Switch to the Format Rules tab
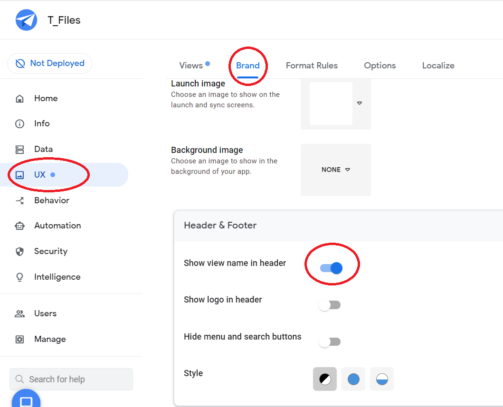The height and width of the screenshot is (407, 503). [312, 66]
